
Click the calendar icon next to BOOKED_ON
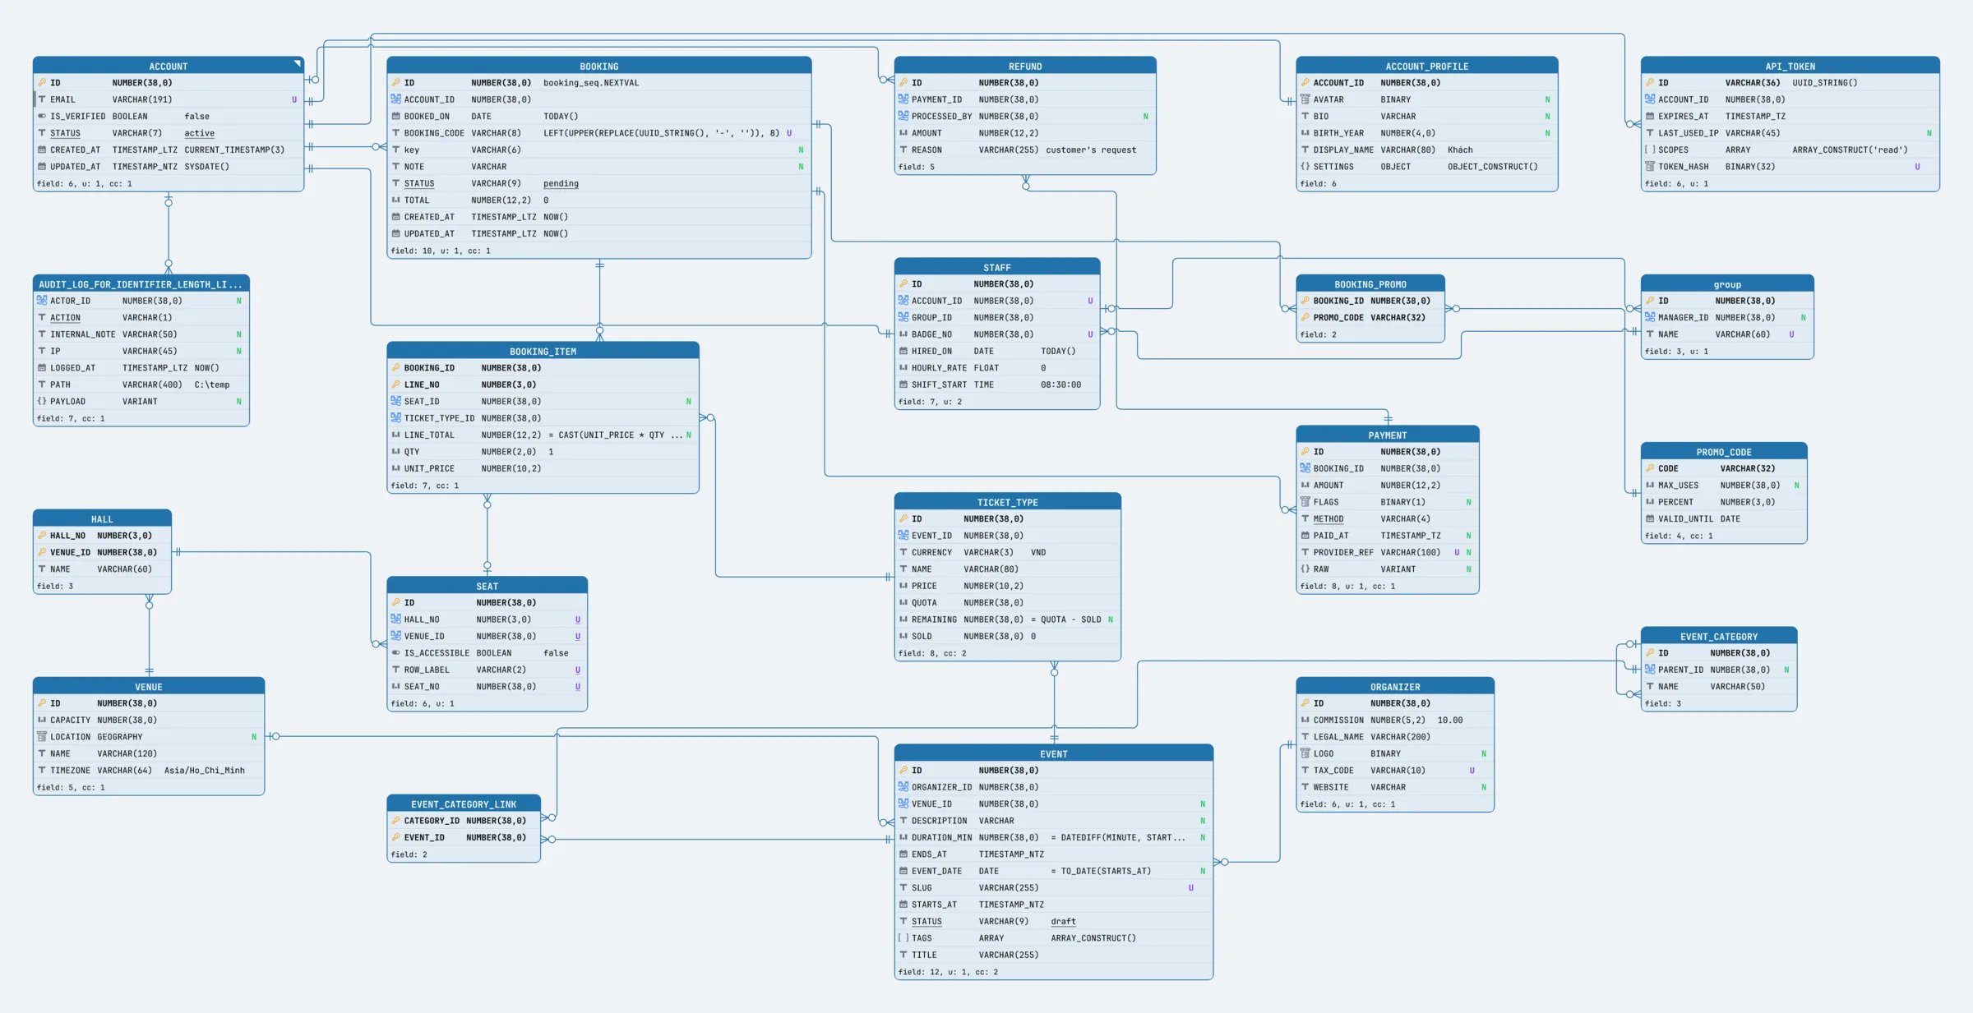point(395,117)
